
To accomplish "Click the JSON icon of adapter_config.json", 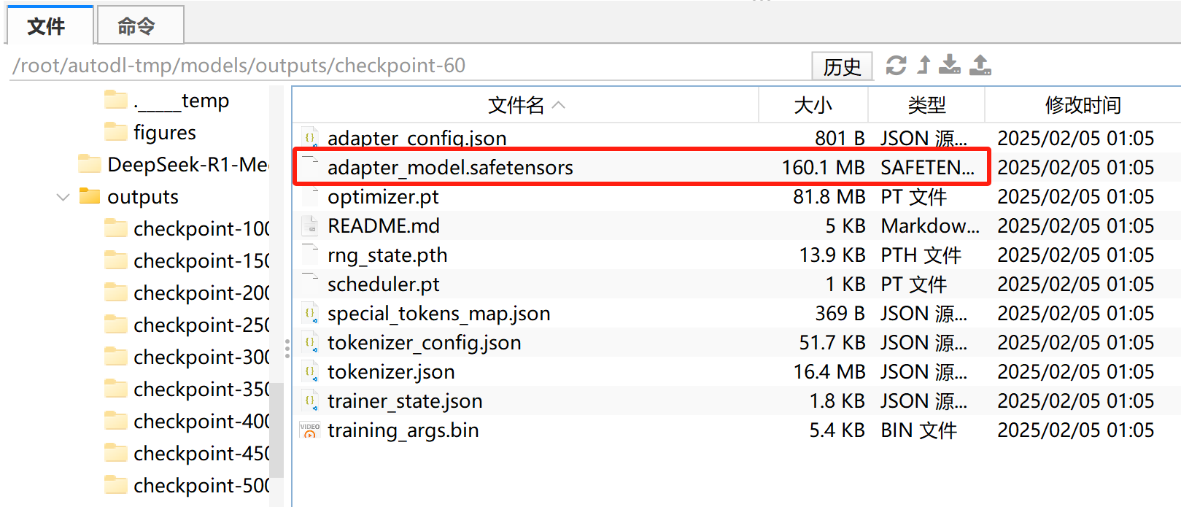I will [310, 138].
